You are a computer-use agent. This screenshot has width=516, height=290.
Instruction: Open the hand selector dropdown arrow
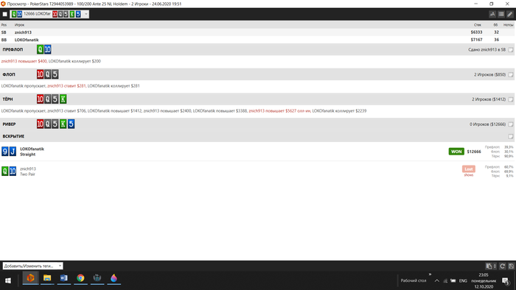(86, 14)
